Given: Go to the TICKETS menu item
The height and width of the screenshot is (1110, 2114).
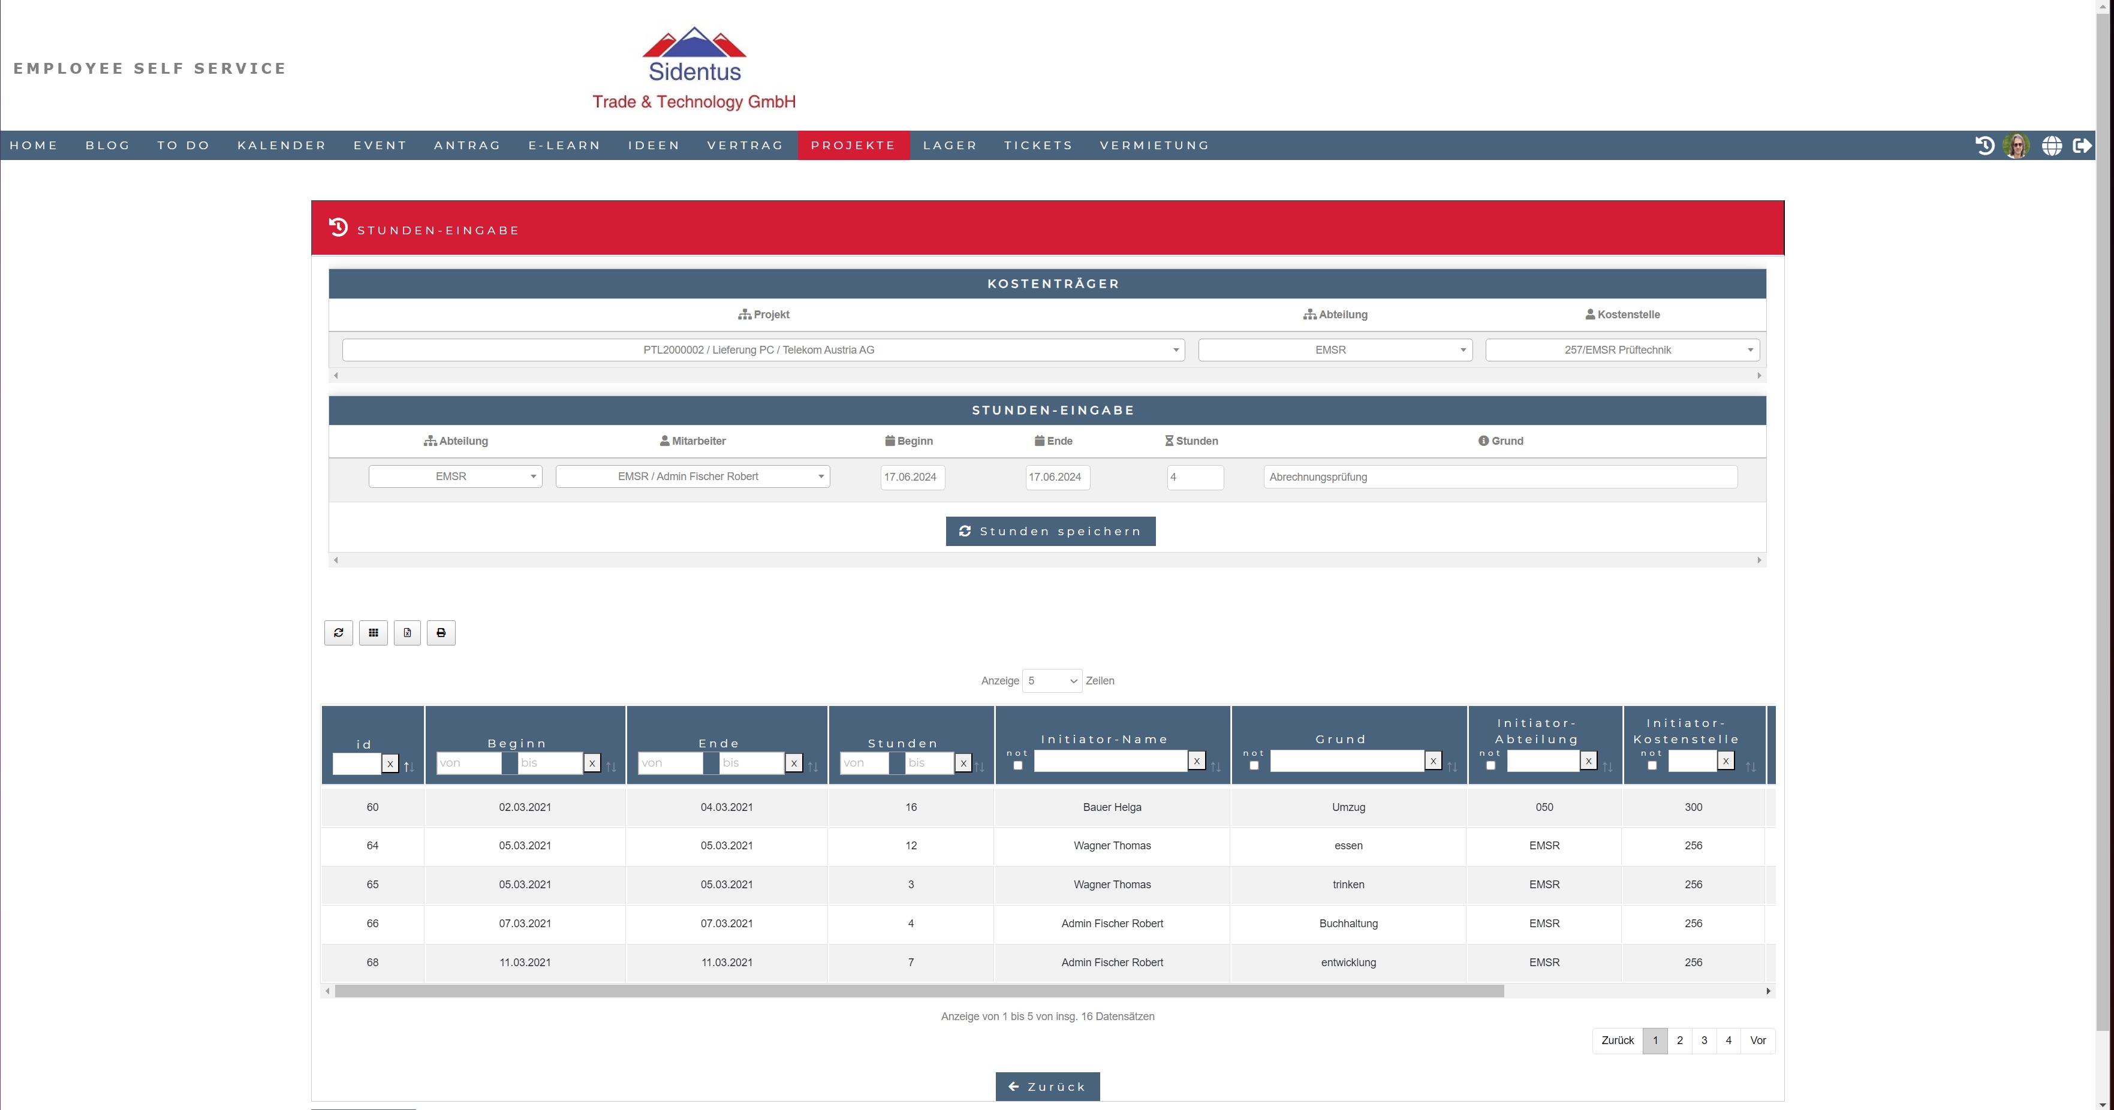Looking at the screenshot, I should click(x=1038, y=145).
